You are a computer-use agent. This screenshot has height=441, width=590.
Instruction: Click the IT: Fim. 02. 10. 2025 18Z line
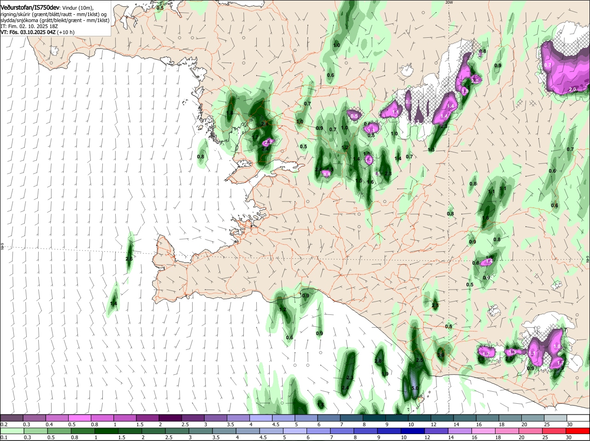(x=29, y=26)
